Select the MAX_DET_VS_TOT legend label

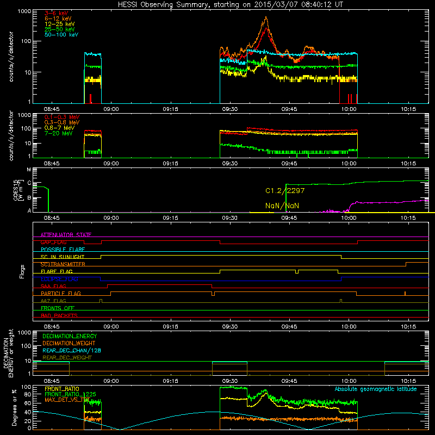[67, 400]
